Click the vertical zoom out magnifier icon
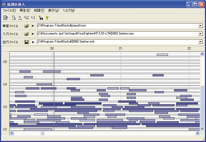The image size is (206, 142). [x=33, y=18]
